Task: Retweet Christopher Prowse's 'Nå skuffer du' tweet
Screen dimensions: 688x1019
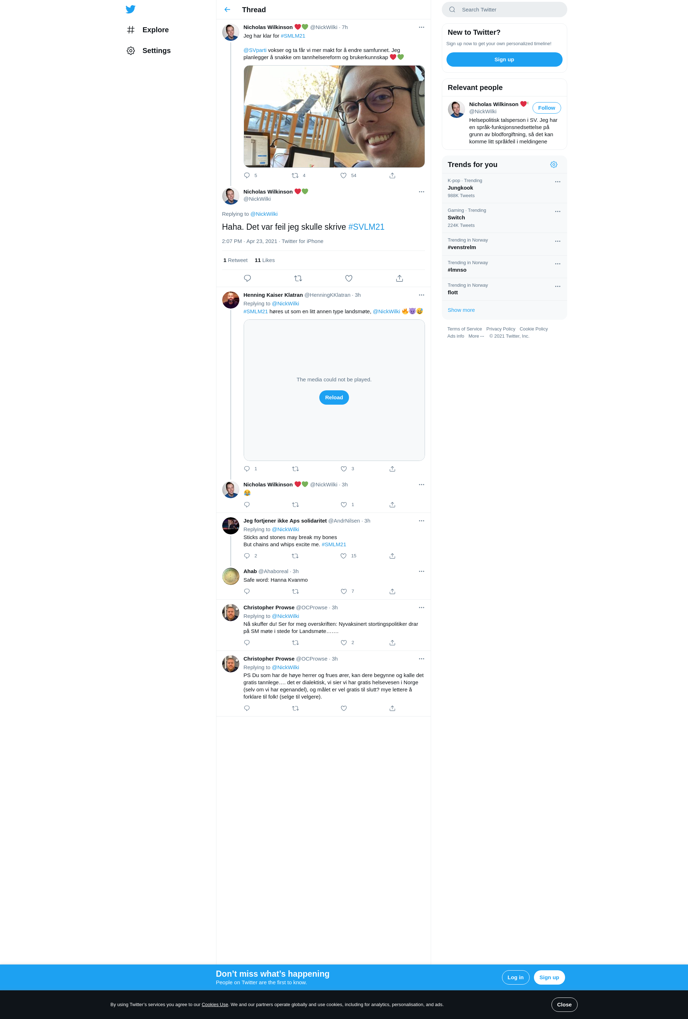Action: click(296, 643)
